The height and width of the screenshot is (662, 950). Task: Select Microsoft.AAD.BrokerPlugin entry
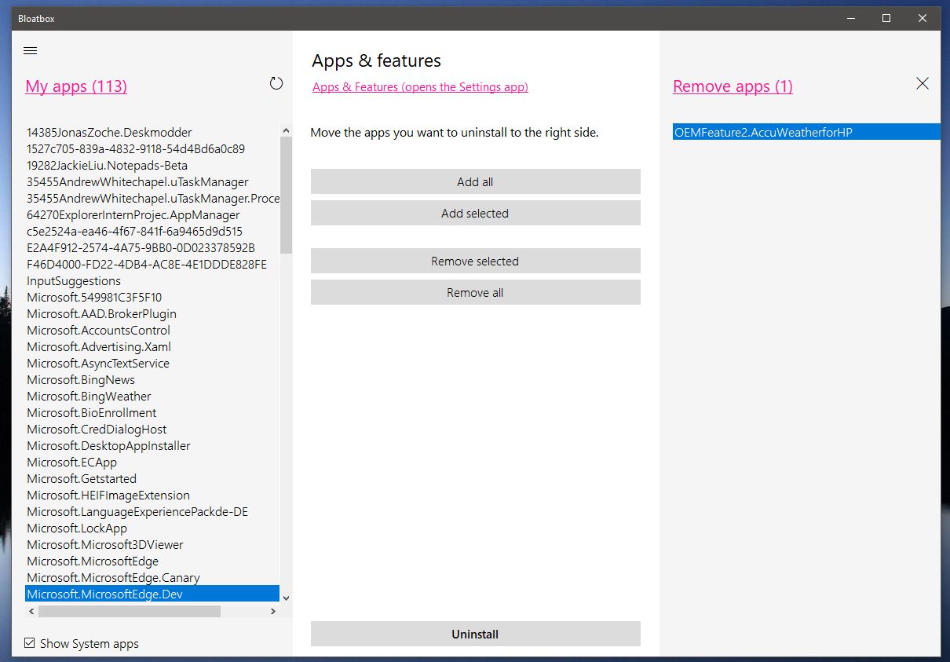tap(152, 313)
